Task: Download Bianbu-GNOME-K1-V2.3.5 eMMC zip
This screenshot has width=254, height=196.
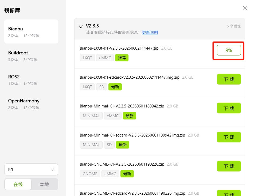Action: point(229,166)
